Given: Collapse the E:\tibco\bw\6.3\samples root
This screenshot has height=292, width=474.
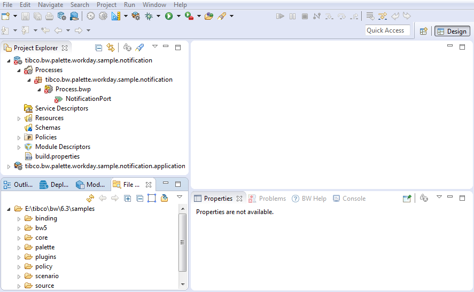Looking at the screenshot, I should 9,209.
